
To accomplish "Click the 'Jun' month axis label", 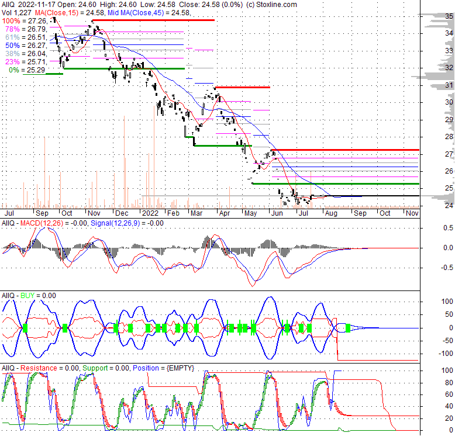I will point(277,213).
